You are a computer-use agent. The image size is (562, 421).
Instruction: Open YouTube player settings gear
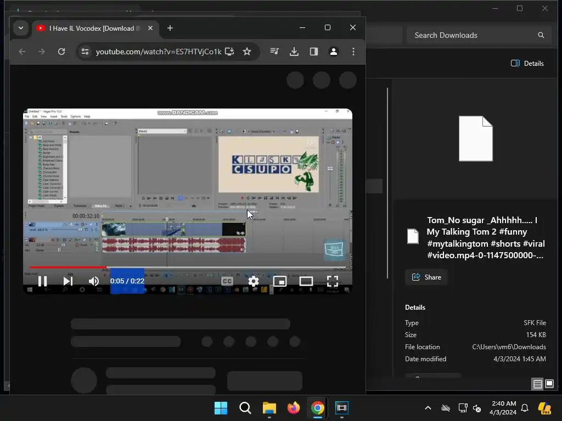tap(254, 281)
